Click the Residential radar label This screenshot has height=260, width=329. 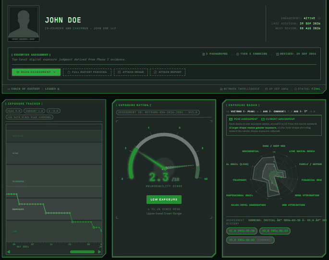[251, 151]
